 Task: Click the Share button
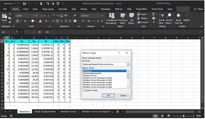(x=198, y=9)
